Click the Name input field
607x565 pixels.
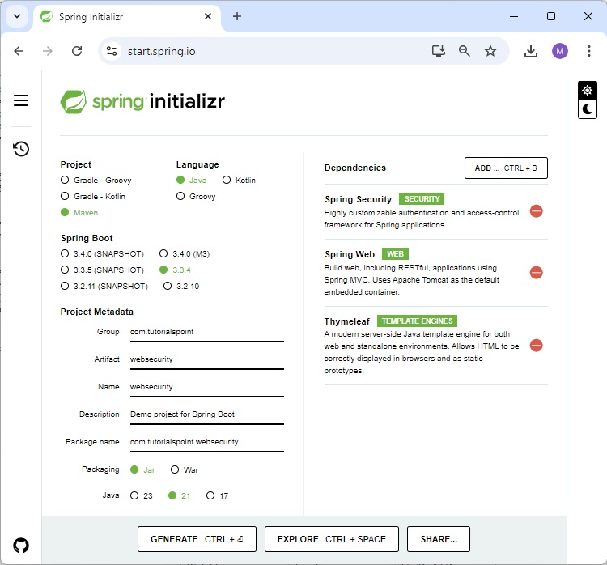tap(206, 387)
